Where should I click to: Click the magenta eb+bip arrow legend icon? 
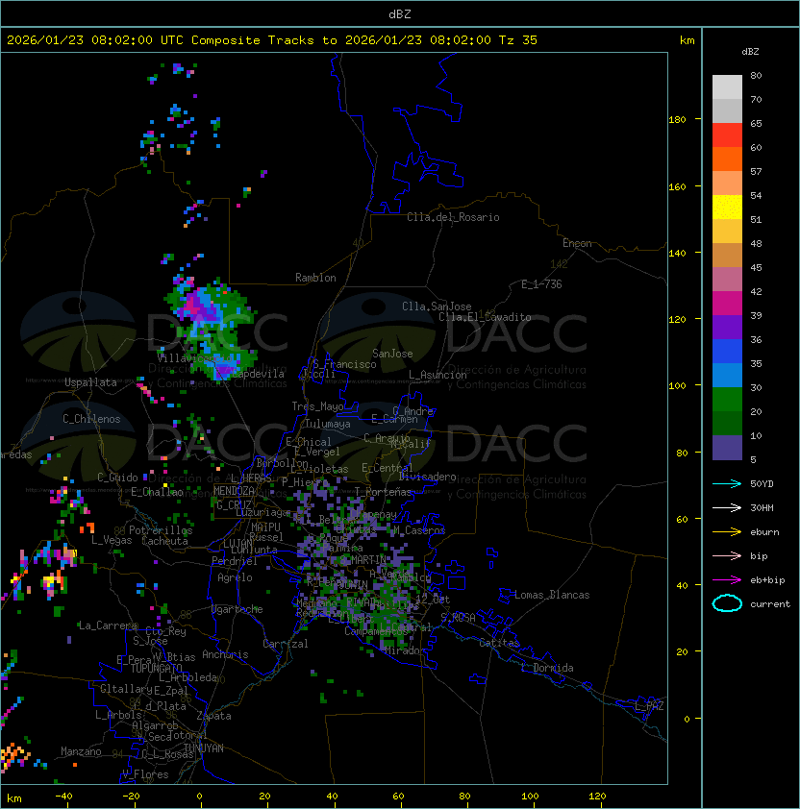(727, 580)
